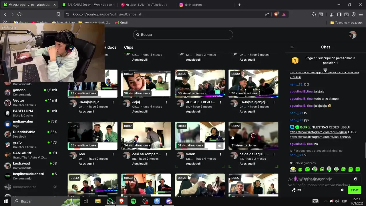Click the infinity icon below the chat input

pos(299,190)
